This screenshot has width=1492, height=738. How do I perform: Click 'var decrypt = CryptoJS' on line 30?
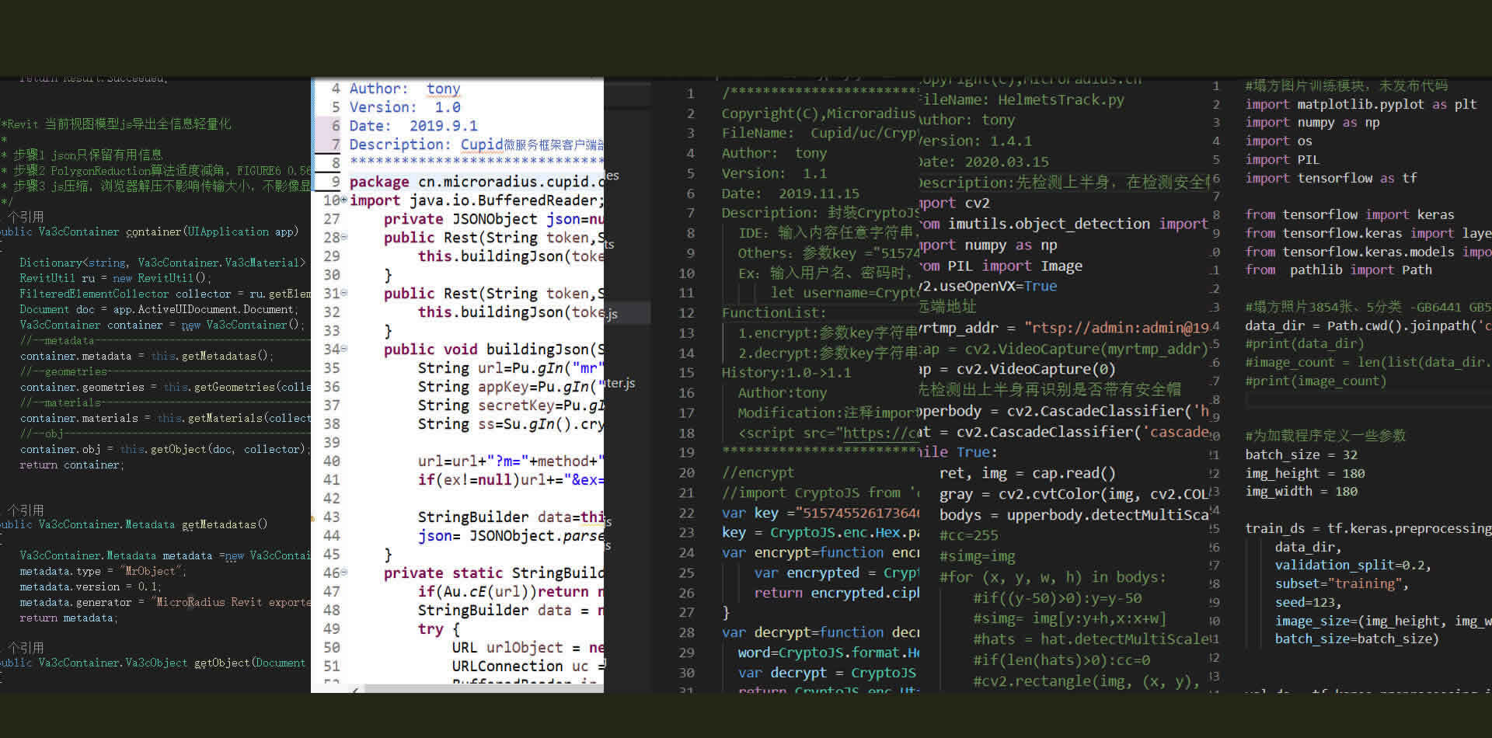point(827,673)
